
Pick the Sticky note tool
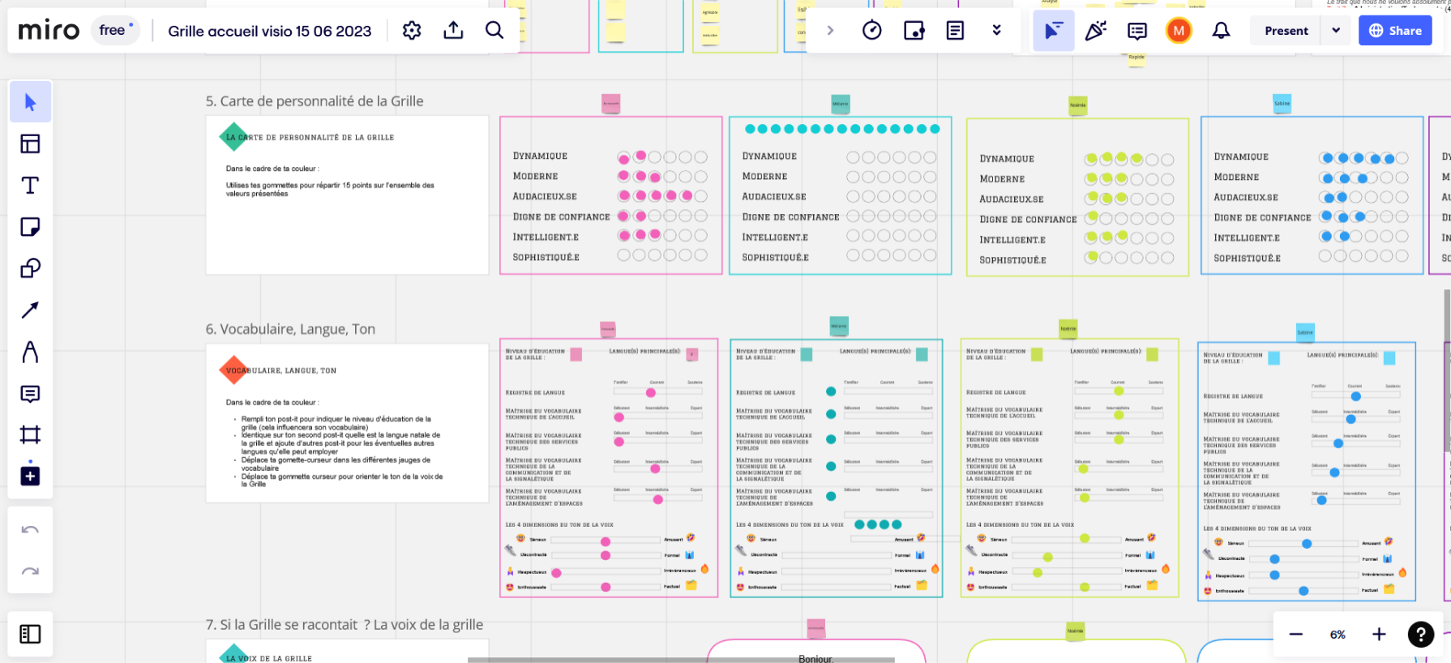coord(30,227)
